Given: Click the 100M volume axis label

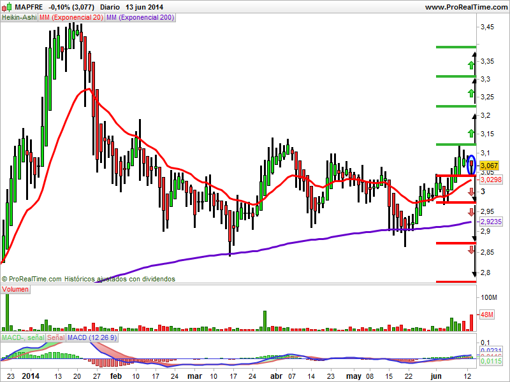Looking at the screenshot, I should tap(489, 297).
